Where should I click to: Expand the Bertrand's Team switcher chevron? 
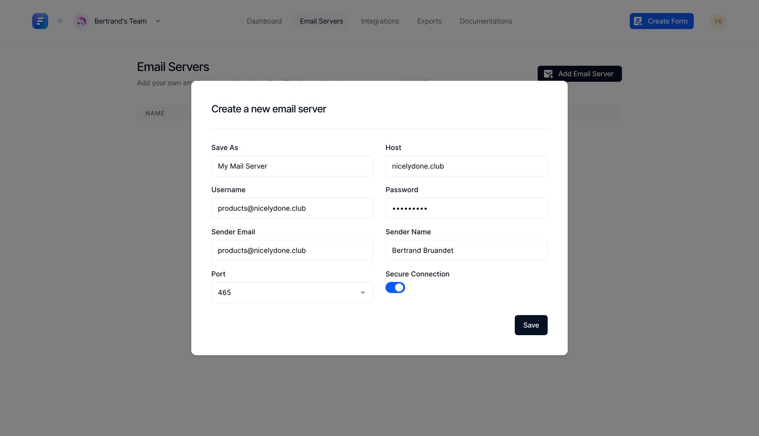point(158,21)
